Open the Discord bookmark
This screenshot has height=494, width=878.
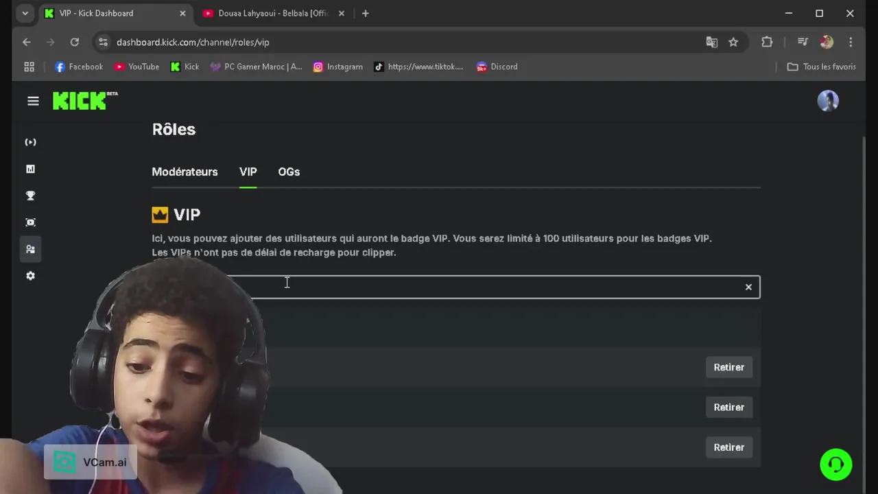click(497, 67)
